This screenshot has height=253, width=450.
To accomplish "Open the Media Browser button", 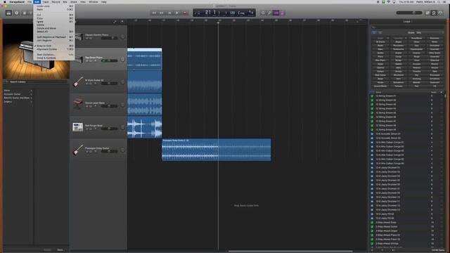I will pyautogui.click(x=440, y=13).
